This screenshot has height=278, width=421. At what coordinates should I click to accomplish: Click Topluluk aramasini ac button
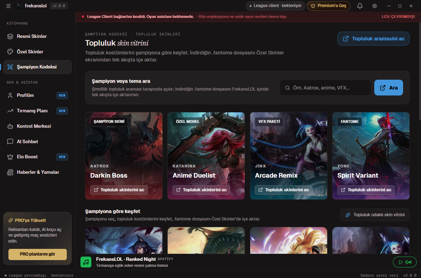click(x=374, y=39)
